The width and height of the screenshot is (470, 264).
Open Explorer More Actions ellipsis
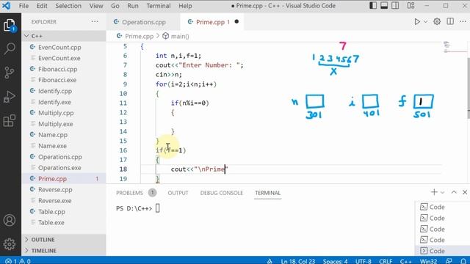click(x=95, y=21)
